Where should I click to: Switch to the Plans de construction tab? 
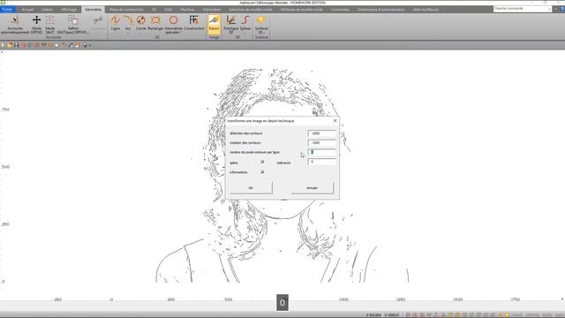pos(127,10)
